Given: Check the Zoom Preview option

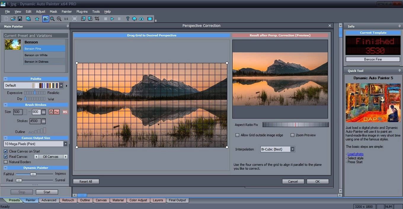Looking at the screenshot, I should [x=292, y=135].
